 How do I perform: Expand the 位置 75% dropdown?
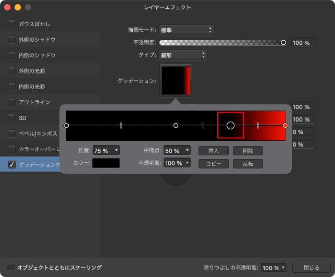coord(106,150)
